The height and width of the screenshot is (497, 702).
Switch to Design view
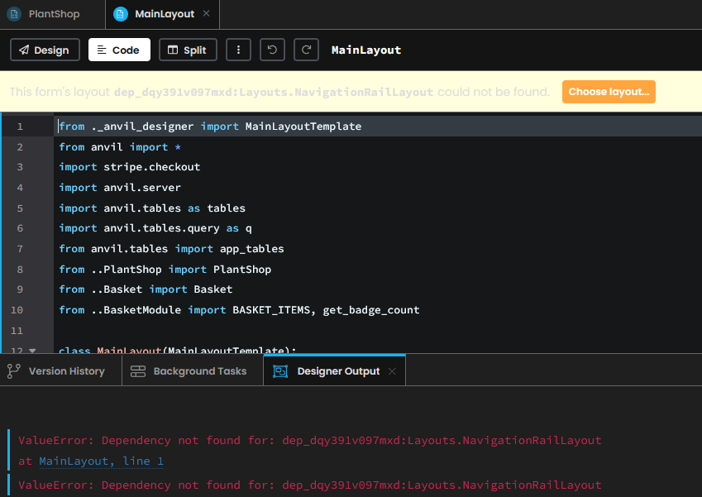click(45, 50)
